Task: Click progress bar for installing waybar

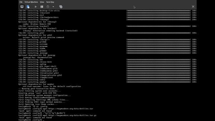Action: click(159, 82)
